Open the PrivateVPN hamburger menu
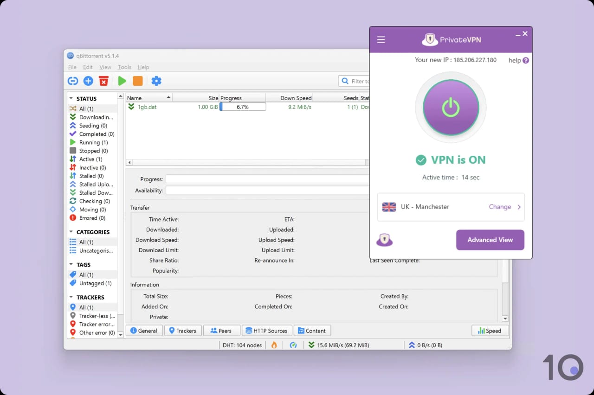594x395 pixels. [381, 39]
